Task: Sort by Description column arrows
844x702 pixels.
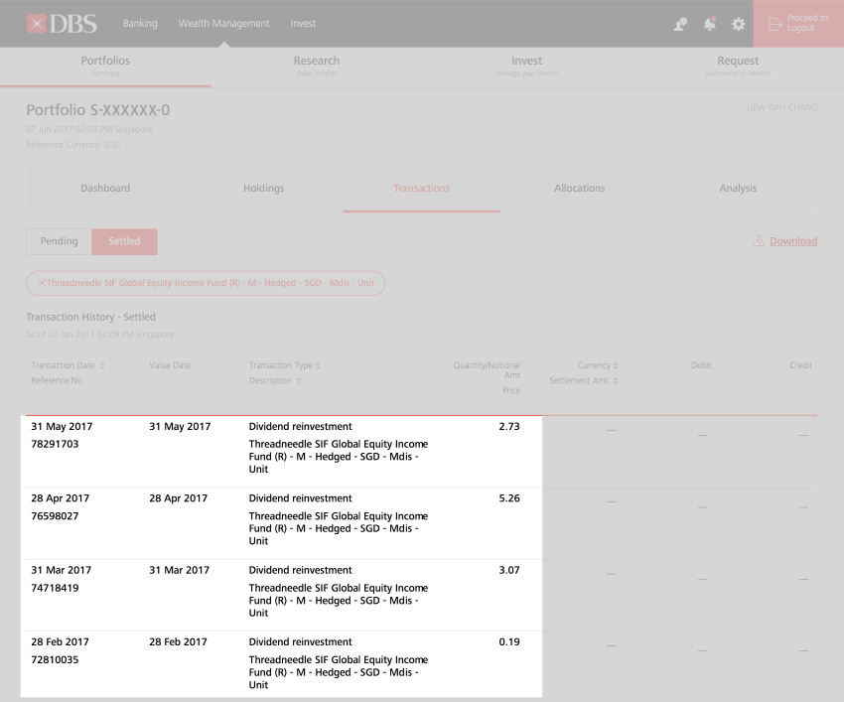Action: click(299, 380)
